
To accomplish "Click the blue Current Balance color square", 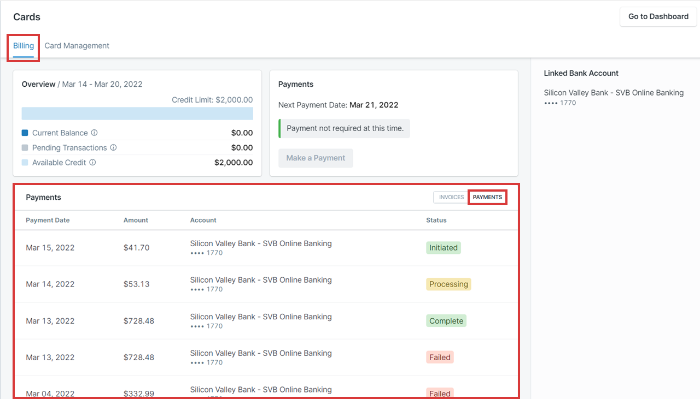I will pyautogui.click(x=25, y=133).
